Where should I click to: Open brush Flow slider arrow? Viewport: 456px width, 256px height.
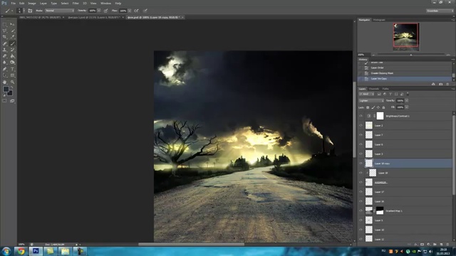130,11
